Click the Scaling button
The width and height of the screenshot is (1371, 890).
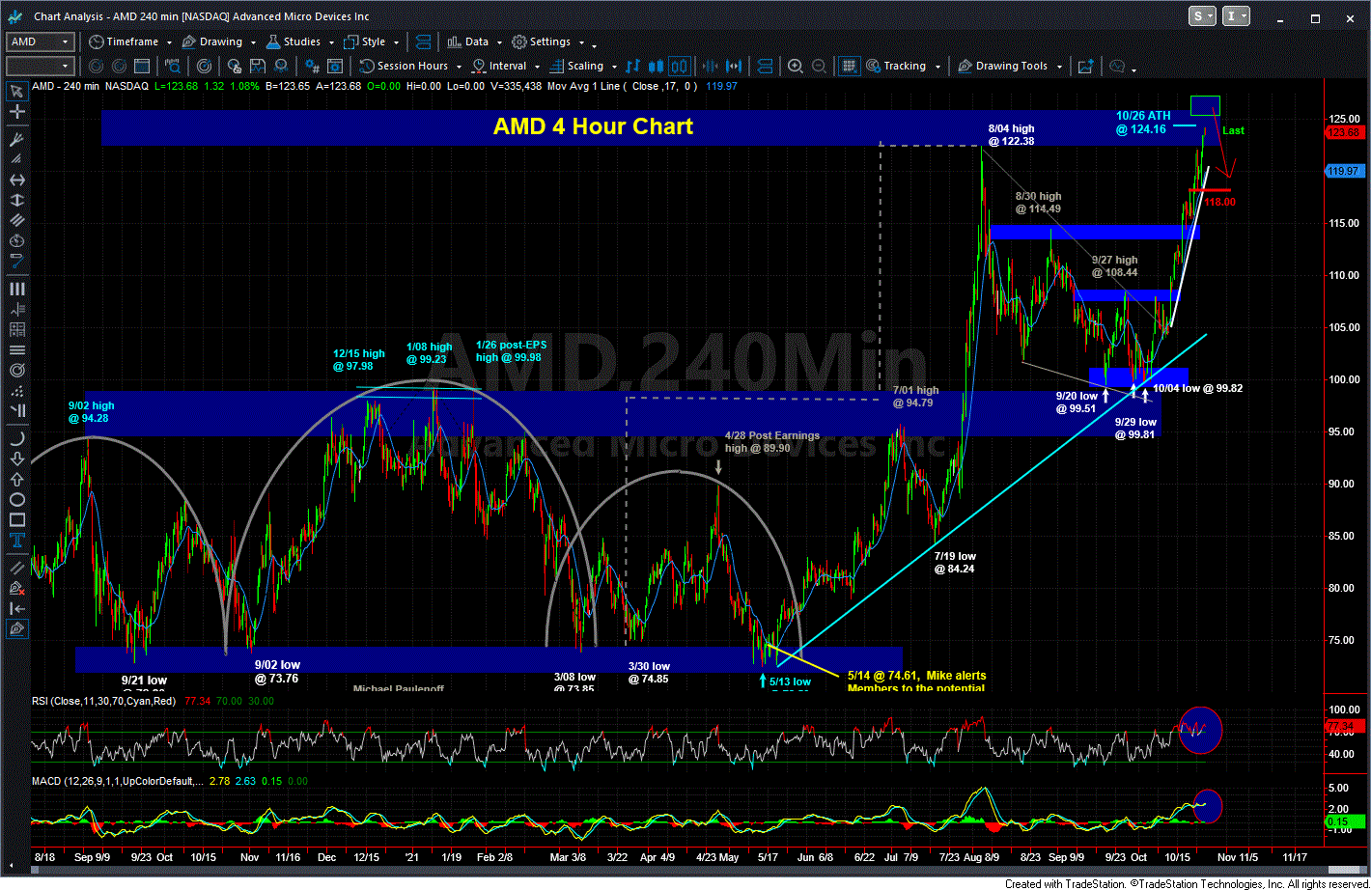pos(576,66)
